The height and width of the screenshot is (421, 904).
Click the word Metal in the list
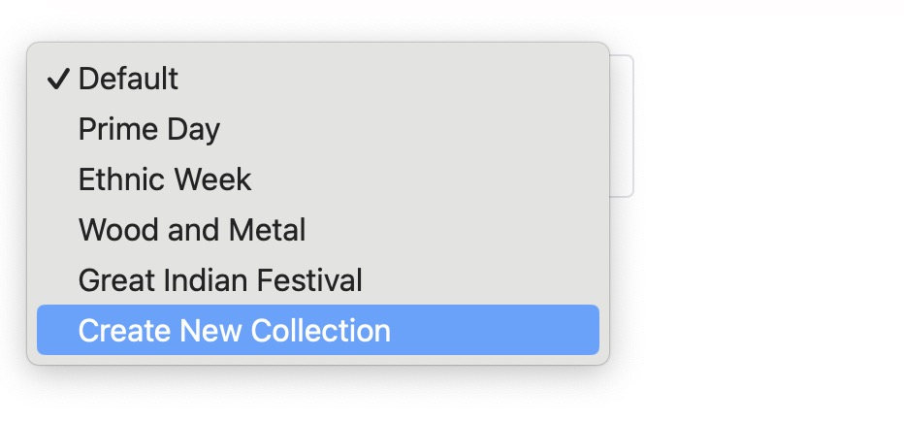click(x=267, y=230)
